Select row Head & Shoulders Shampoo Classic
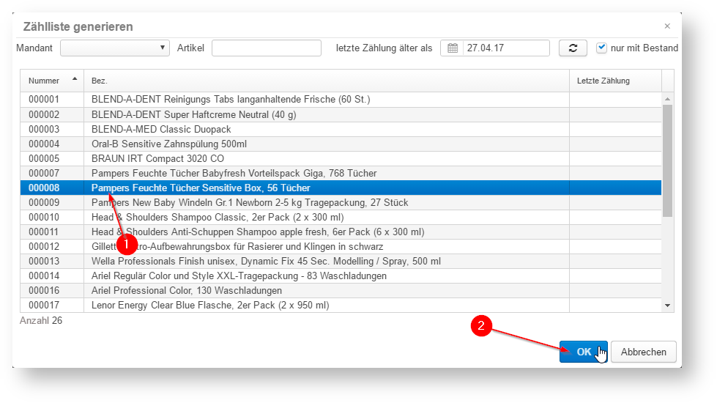The height and width of the screenshot is (403, 717). [x=341, y=217]
